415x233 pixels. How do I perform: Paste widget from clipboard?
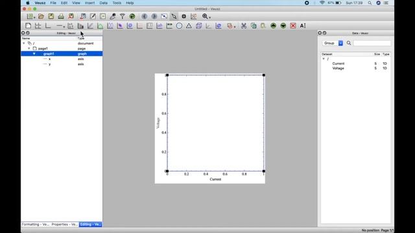(263, 26)
